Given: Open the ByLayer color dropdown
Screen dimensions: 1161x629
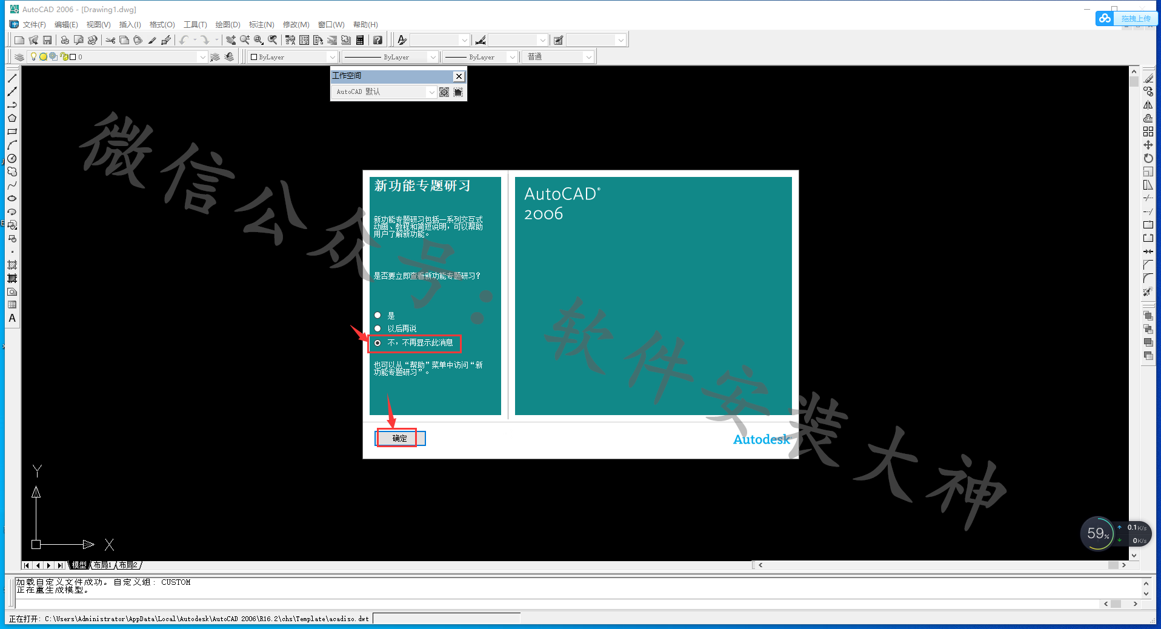Looking at the screenshot, I should click(x=331, y=57).
